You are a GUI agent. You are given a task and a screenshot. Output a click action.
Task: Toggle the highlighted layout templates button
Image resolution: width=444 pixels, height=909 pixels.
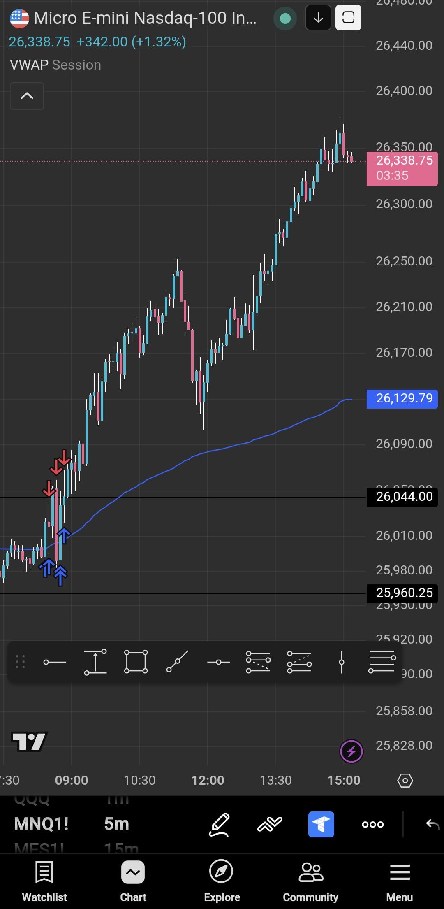(x=321, y=824)
